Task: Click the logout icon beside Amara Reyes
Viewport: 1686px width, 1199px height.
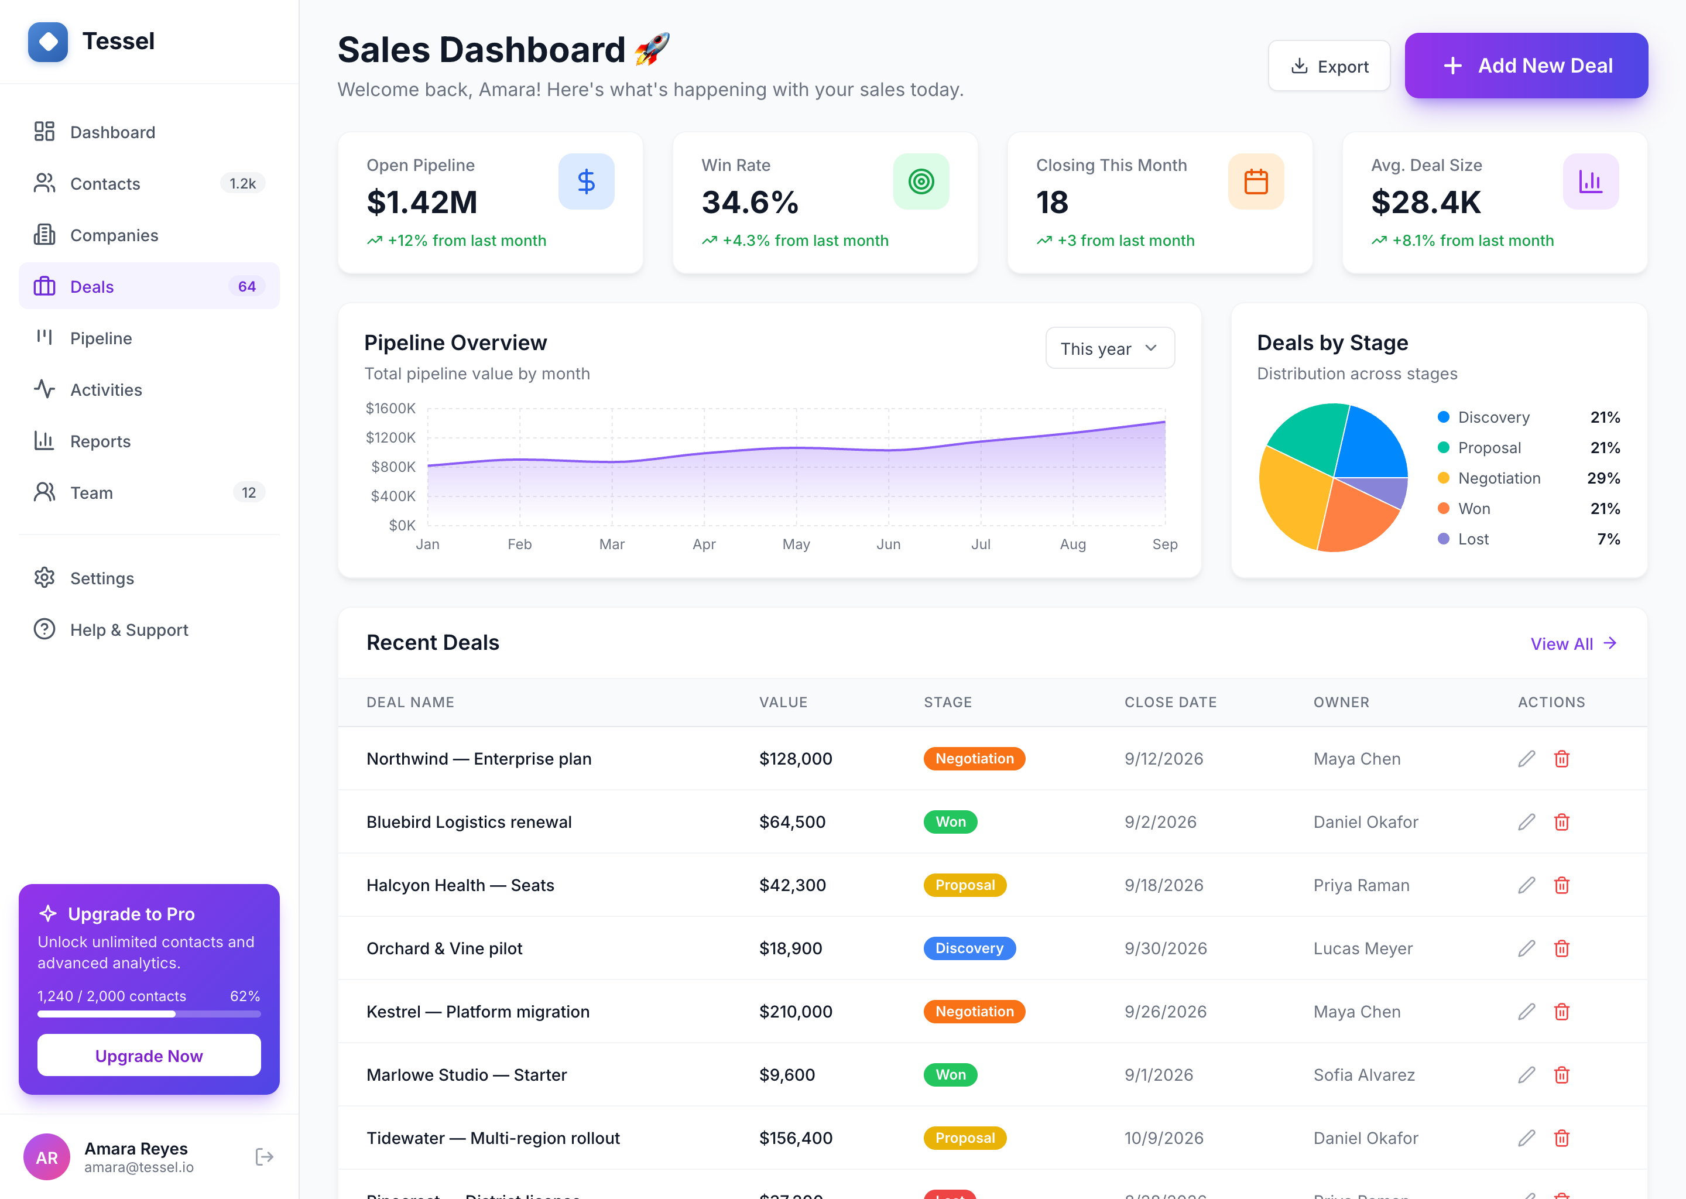Action: point(264,1156)
